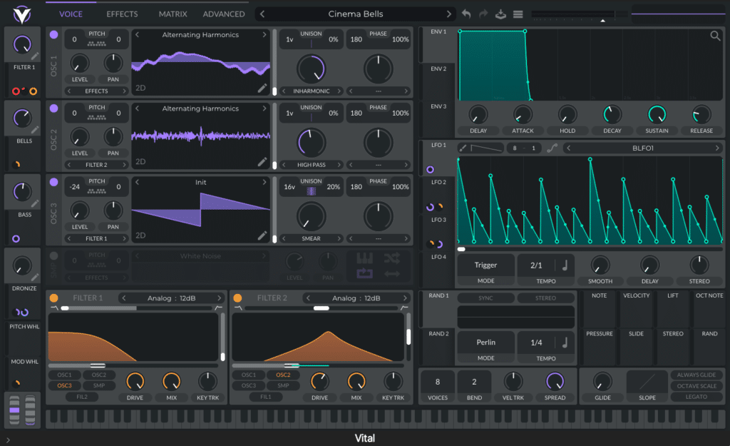Select the draw pencil icon in the LFO panel
Viewport: 730px width, 446px height.
(463, 148)
